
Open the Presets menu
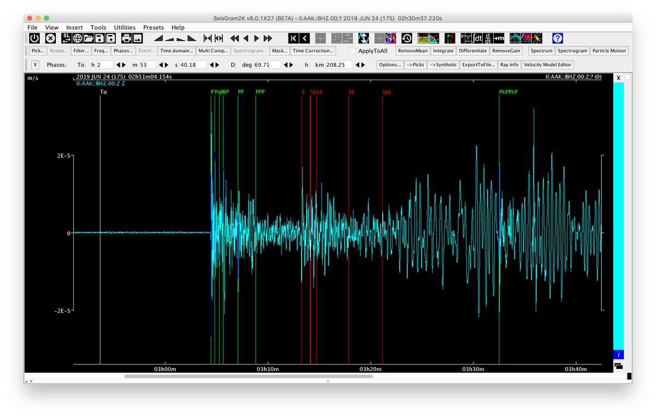154,27
